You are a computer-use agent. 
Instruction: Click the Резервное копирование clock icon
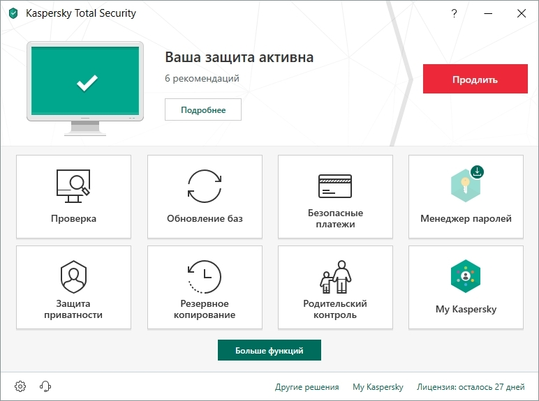click(205, 277)
